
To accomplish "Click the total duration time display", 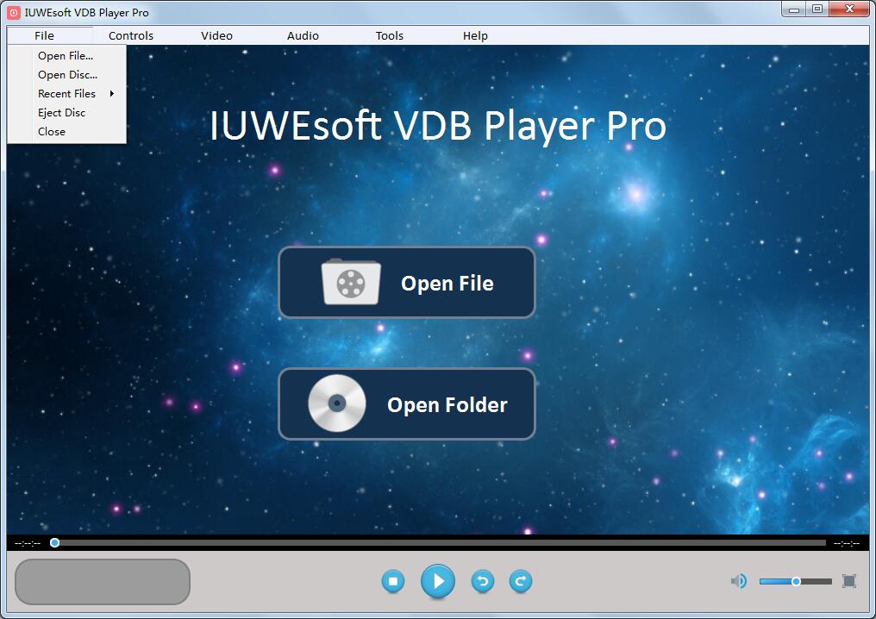I will click(x=847, y=543).
